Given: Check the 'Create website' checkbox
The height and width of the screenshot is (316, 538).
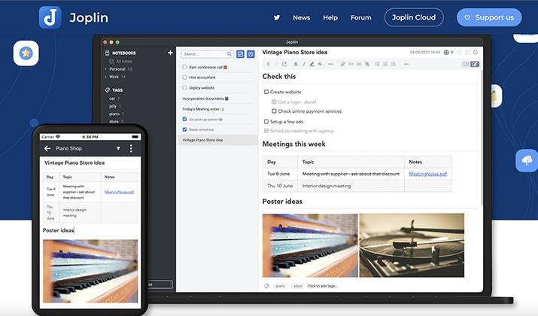Looking at the screenshot, I should (x=266, y=92).
